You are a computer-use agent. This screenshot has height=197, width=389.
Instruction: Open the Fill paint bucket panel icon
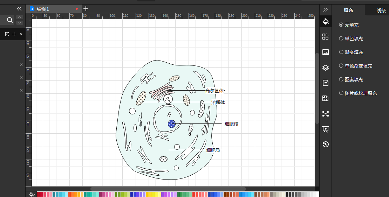[x=326, y=21]
